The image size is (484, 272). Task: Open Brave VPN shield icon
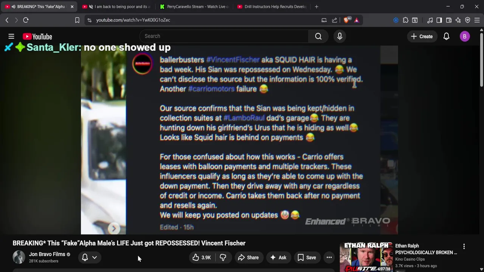(x=468, y=20)
